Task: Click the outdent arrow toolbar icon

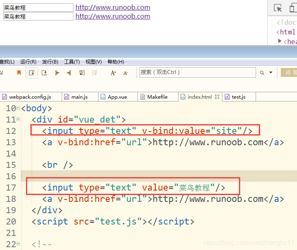Action: (57, 73)
